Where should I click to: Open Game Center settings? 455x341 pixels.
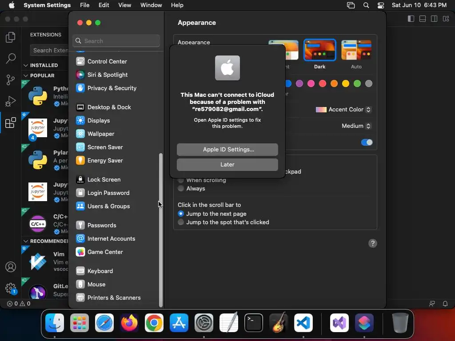click(x=99, y=252)
